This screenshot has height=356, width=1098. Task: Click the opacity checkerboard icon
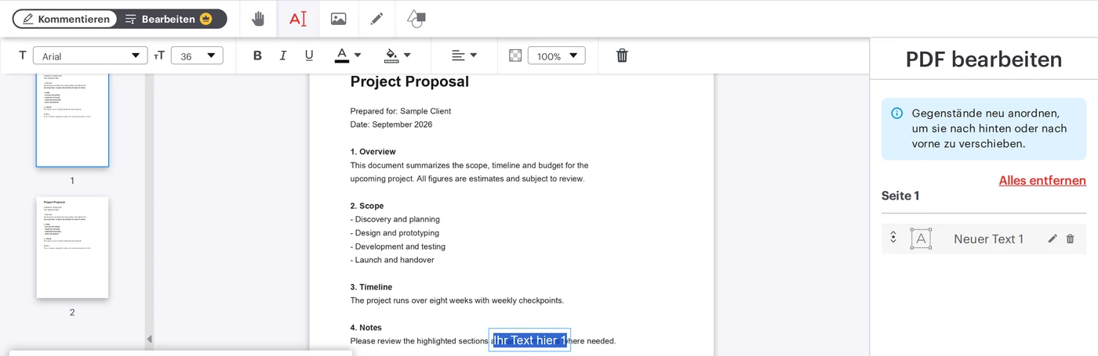coord(515,56)
